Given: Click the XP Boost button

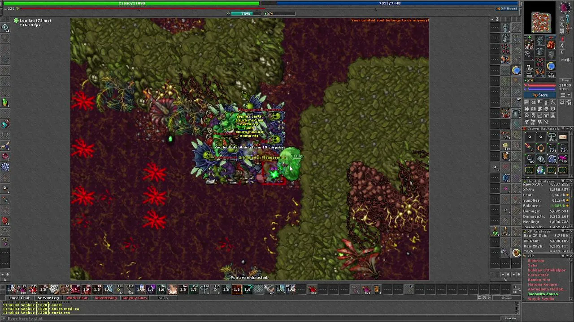Looking at the screenshot, I should (507, 8).
